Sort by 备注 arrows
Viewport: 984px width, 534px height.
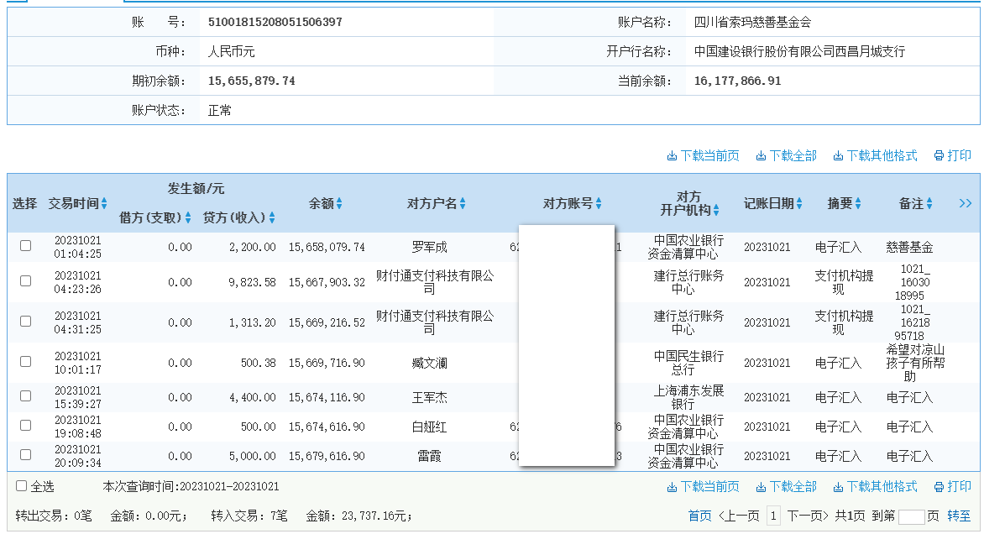[x=929, y=203]
